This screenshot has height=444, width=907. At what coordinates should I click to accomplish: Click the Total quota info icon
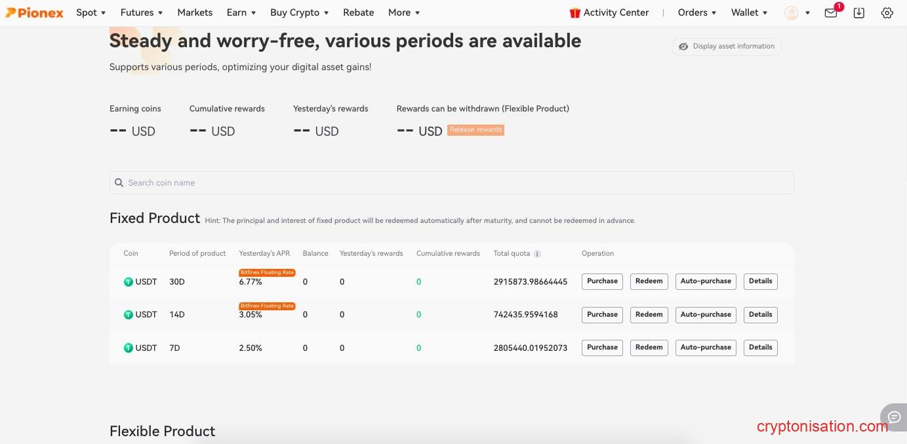coord(537,254)
